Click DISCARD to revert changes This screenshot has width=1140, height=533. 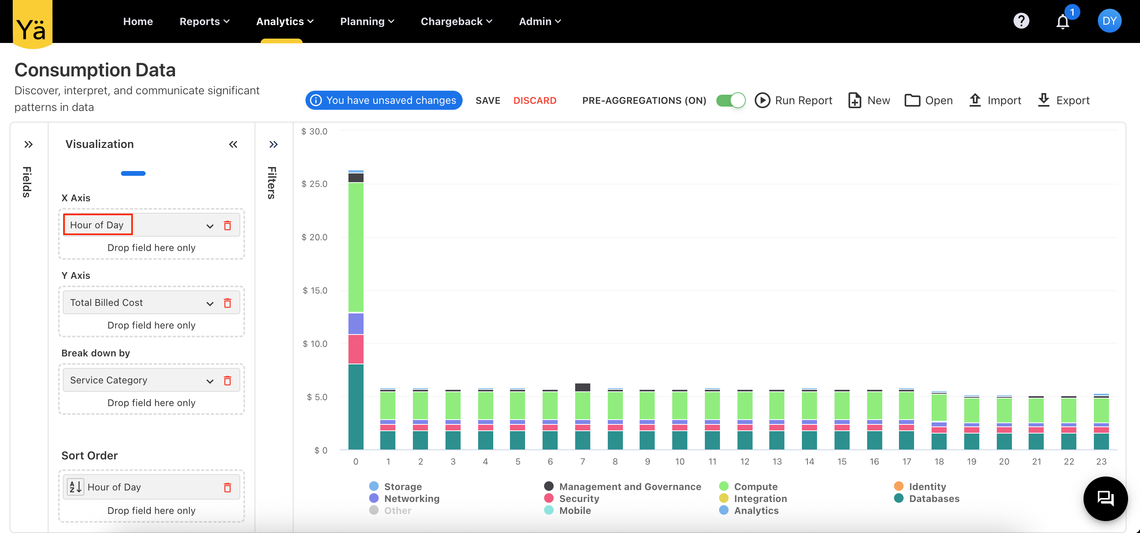point(535,100)
